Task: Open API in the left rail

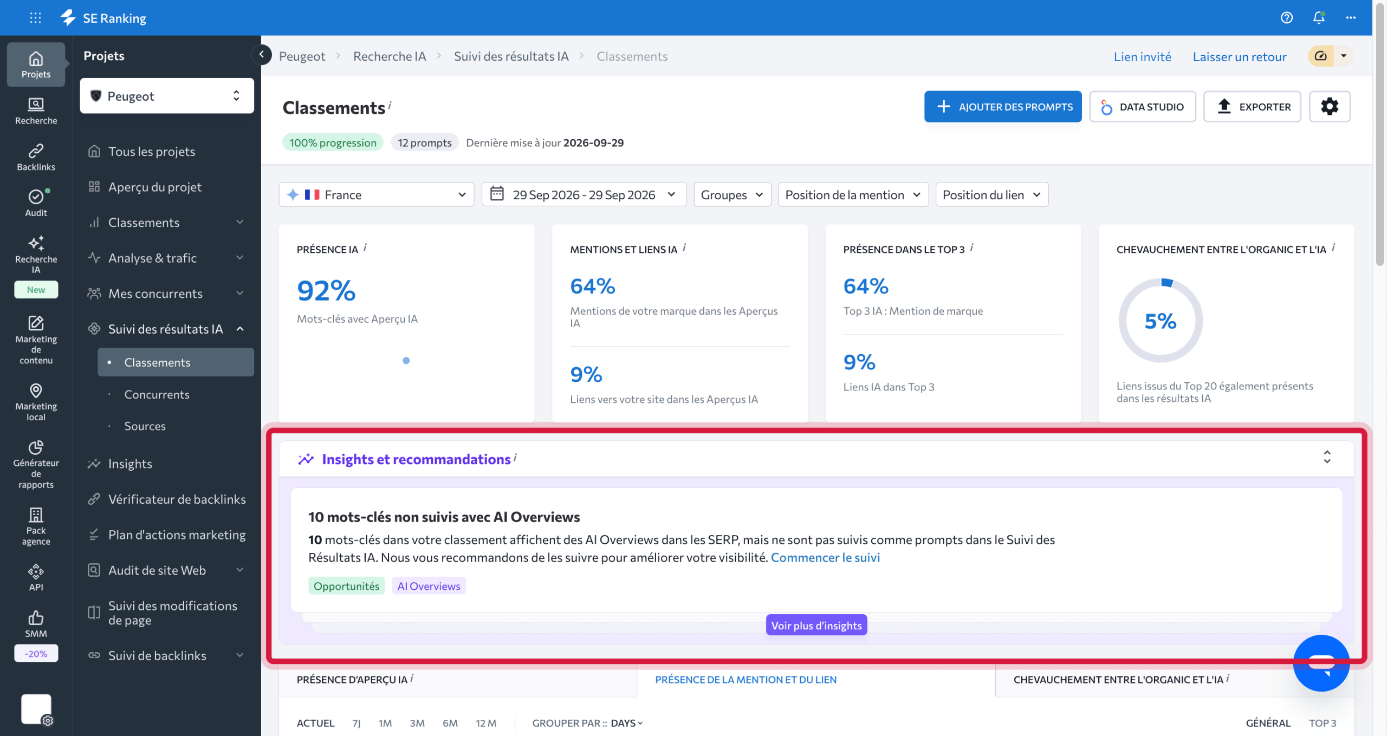Action: tap(36, 577)
